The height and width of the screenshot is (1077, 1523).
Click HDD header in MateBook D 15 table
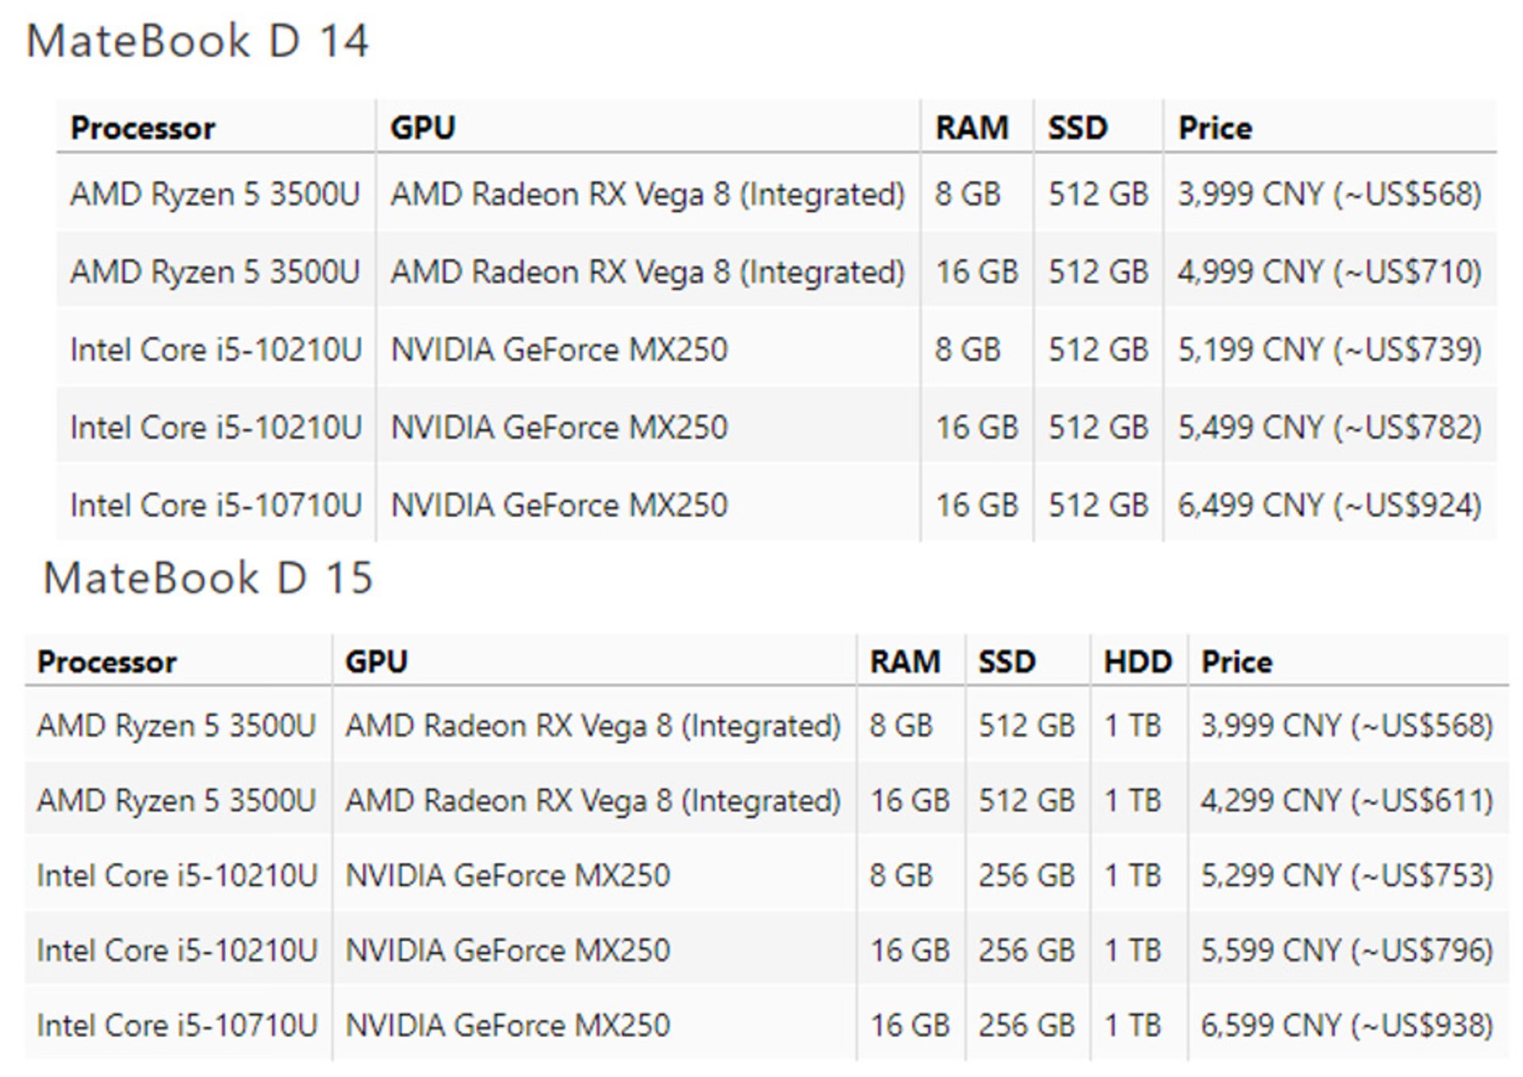(1137, 661)
